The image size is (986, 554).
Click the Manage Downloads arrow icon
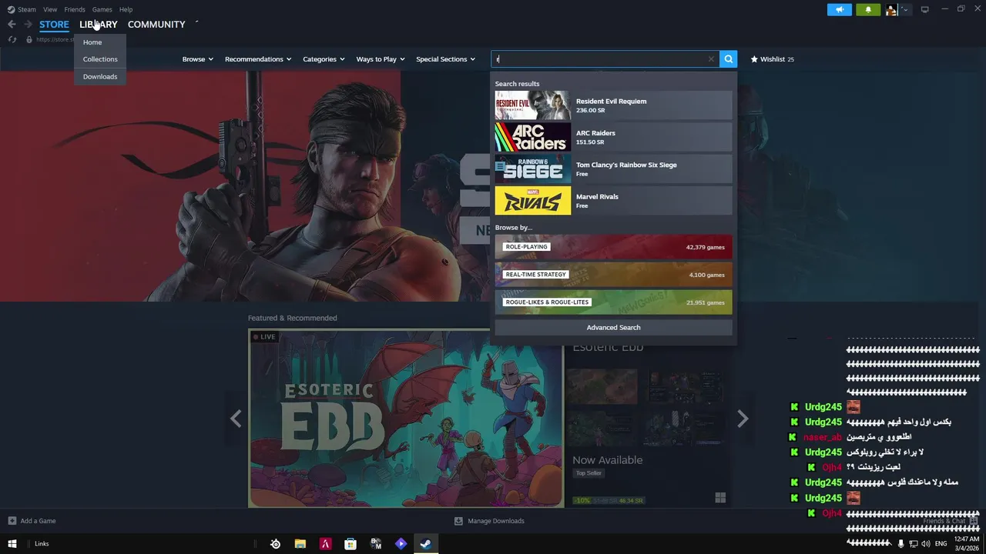click(x=458, y=521)
